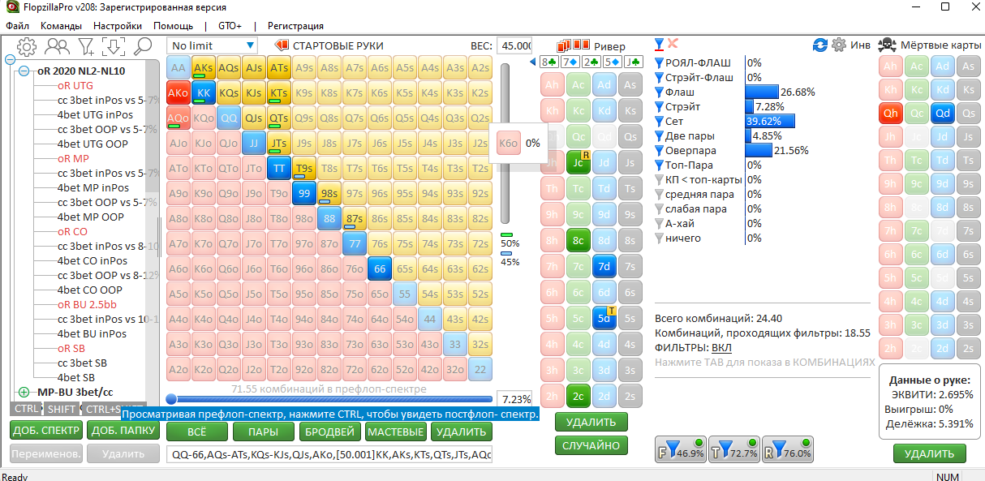Click the two-players icon in left toolbar
Image resolution: width=985 pixels, height=481 pixels.
tap(57, 46)
